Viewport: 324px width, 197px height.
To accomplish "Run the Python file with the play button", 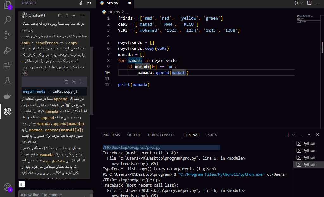I will click(x=296, y=3).
